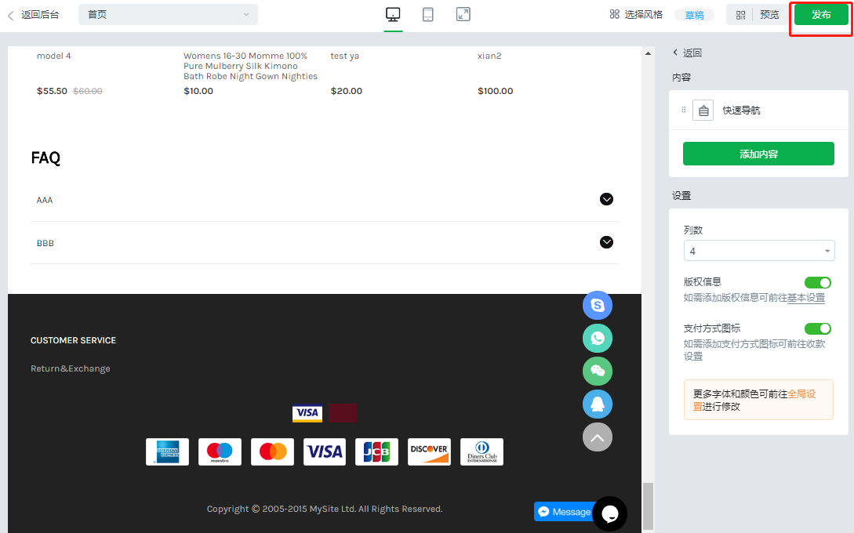Go back with 返回后台
The height and width of the screenshot is (533, 854).
[x=34, y=15]
